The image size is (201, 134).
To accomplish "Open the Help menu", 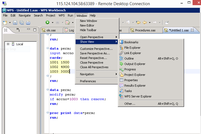I will 92,15.
